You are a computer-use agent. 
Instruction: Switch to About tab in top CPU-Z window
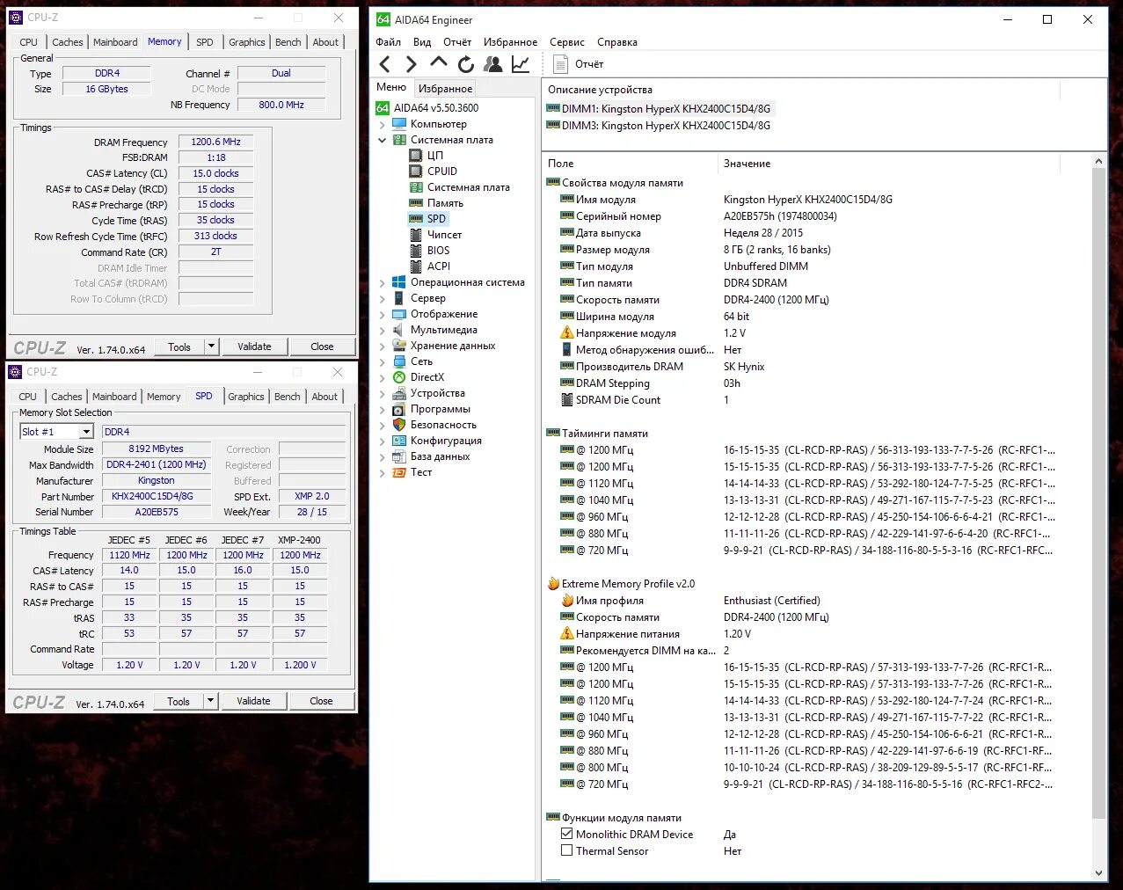click(325, 42)
